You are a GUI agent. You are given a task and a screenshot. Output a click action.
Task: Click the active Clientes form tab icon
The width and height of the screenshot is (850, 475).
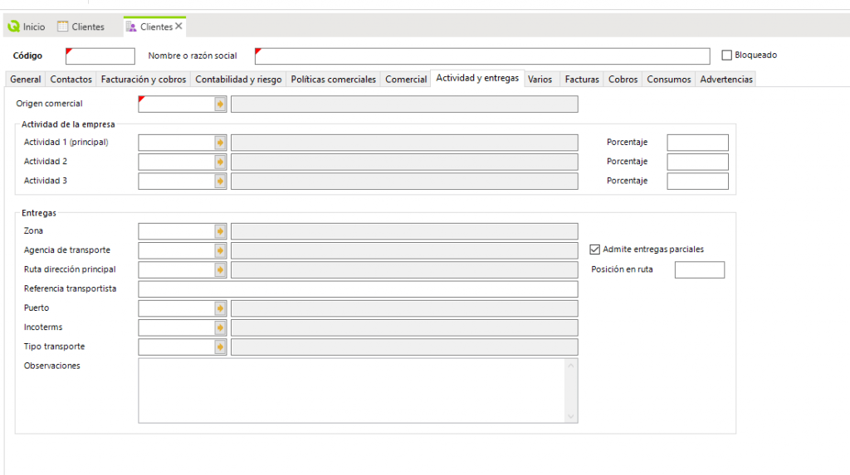(x=131, y=27)
